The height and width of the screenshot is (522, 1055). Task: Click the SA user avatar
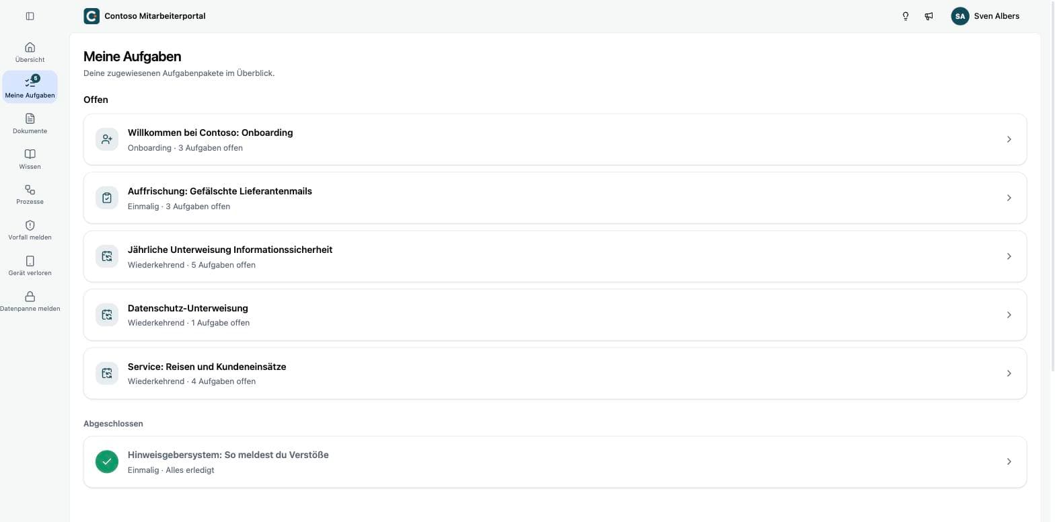click(x=960, y=16)
